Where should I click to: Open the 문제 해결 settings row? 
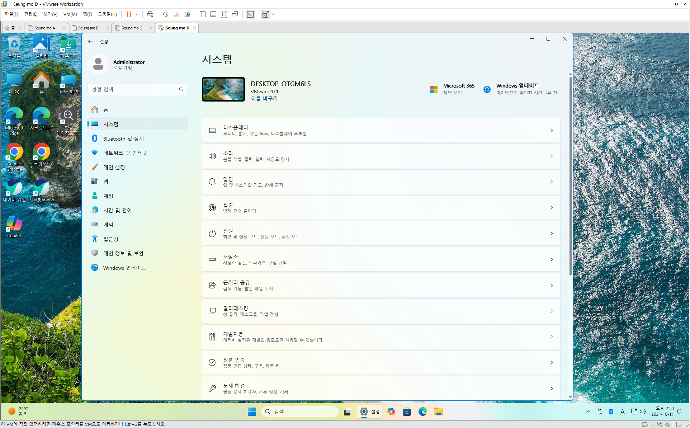381,388
